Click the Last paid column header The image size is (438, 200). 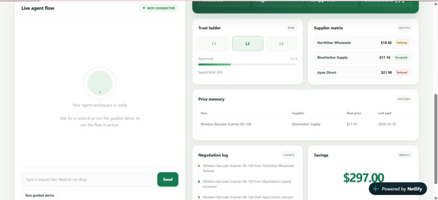tap(385, 113)
